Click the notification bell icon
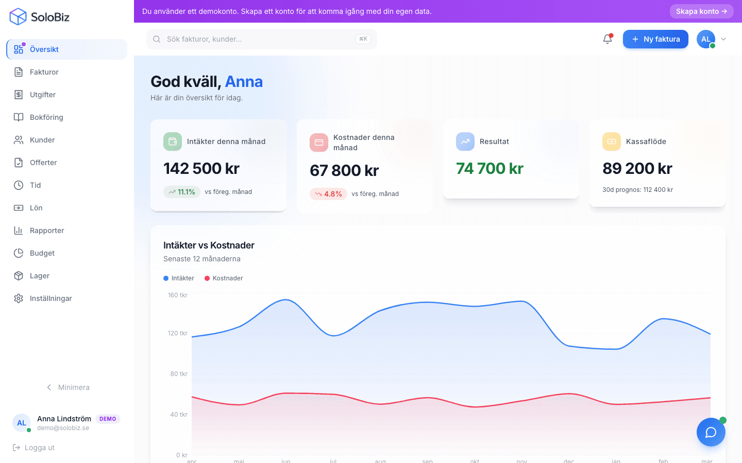742x463 pixels. pos(608,39)
